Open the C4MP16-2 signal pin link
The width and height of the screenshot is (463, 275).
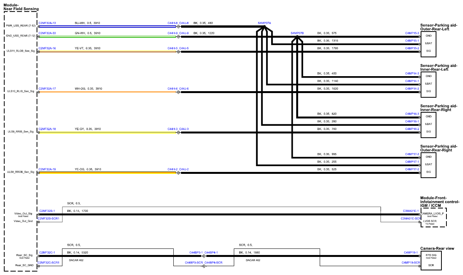click(x=412, y=129)
